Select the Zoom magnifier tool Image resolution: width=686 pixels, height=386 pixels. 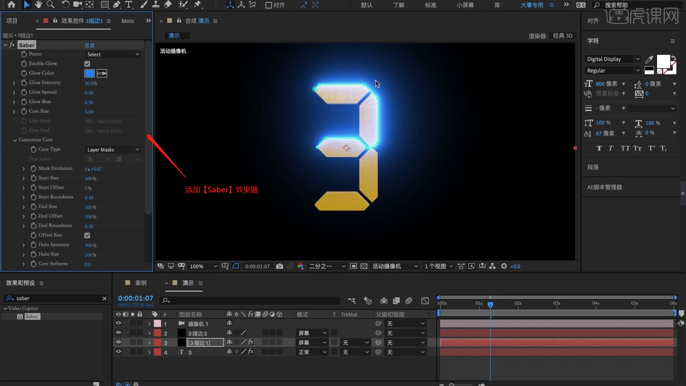50,5
